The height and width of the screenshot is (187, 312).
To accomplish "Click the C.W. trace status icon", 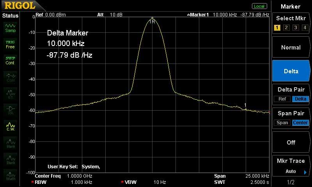I will pos(10,126).
